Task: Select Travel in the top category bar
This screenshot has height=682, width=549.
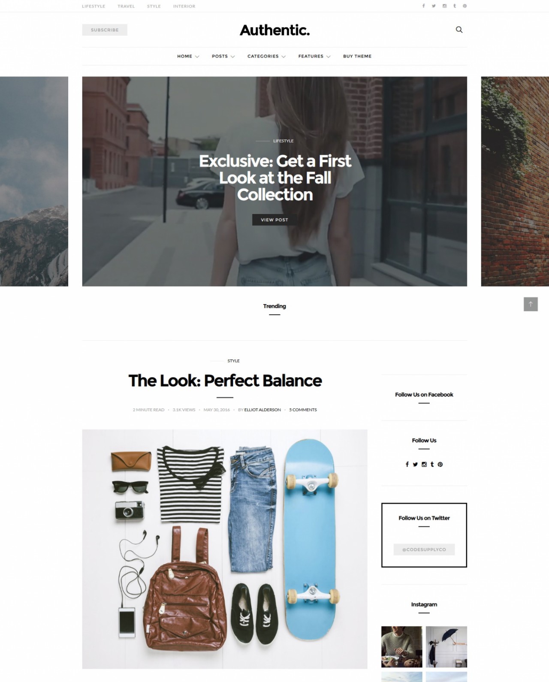Action: pos(126,6)
